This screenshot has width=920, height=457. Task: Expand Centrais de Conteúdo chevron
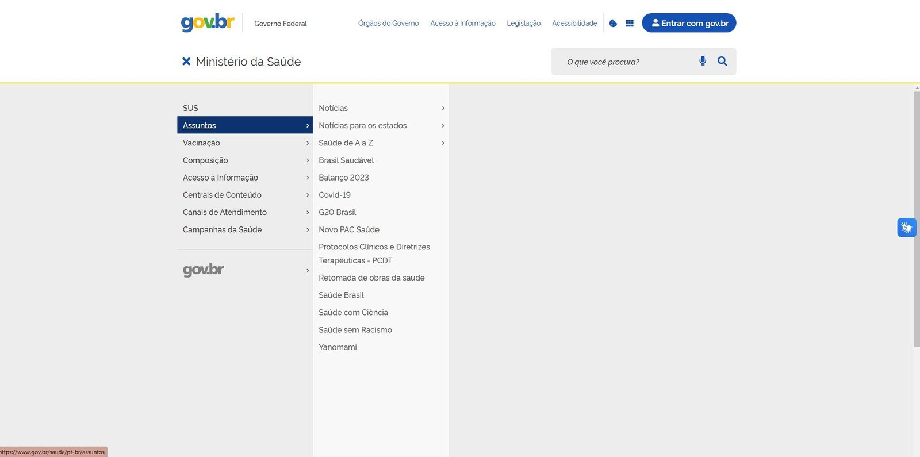[308, 195]
